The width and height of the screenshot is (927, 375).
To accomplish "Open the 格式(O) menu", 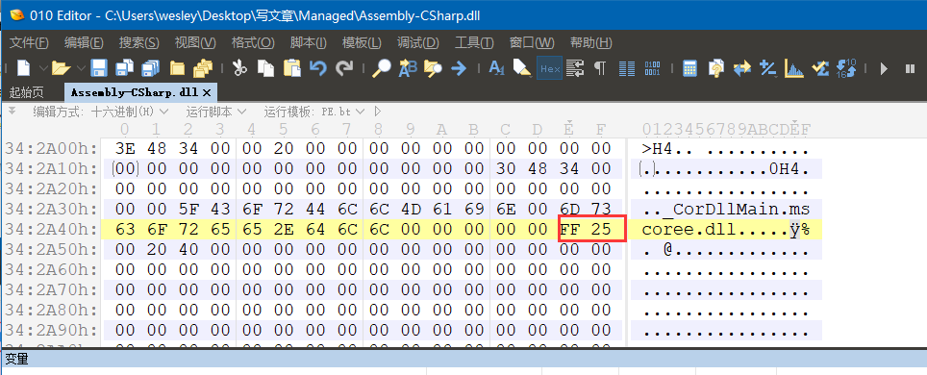I will click(x=253, y=42).
